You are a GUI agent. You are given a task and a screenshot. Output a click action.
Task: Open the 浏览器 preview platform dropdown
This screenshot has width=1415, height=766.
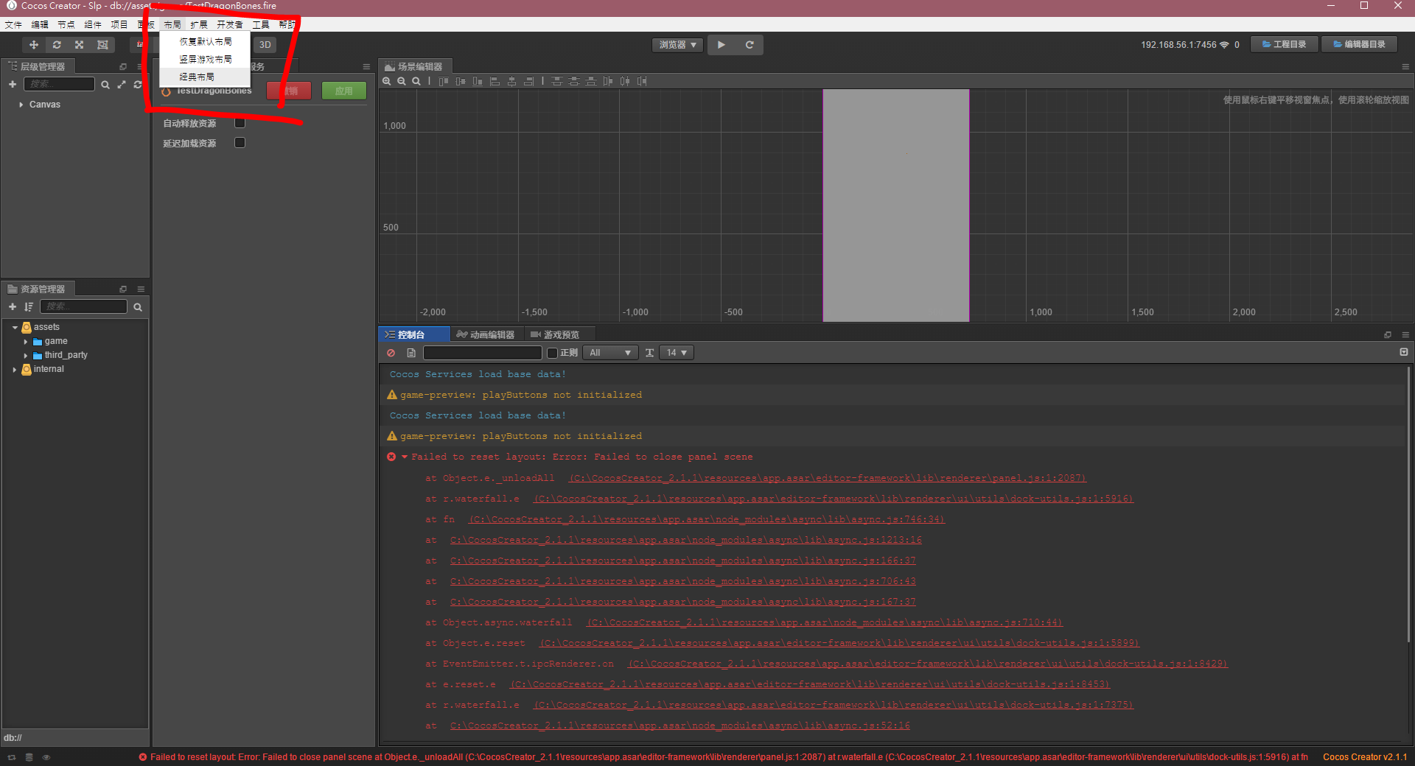677,45
